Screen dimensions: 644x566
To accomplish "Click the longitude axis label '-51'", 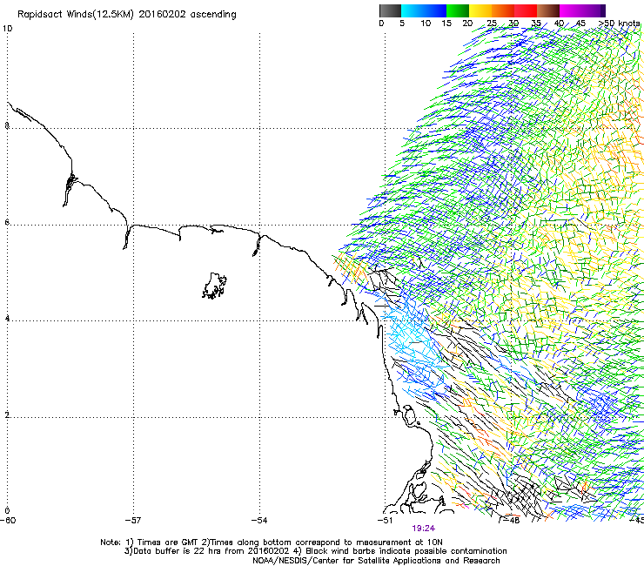I will click(385, 521).
